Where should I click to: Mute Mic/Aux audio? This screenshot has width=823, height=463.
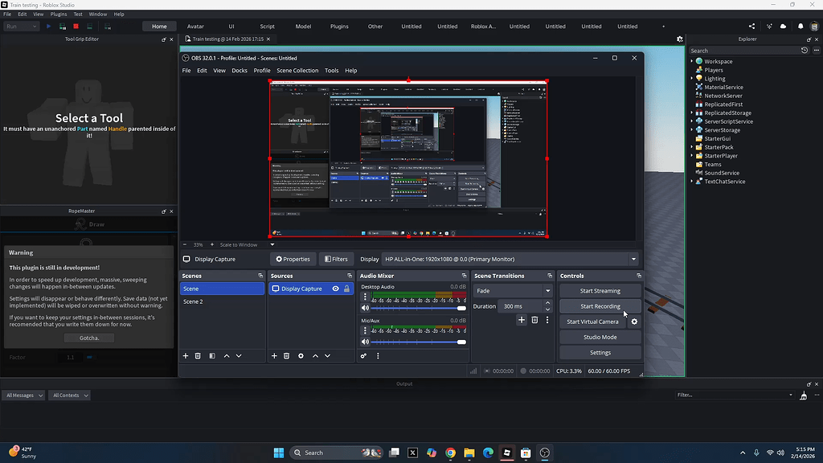(x=366, y=342)
